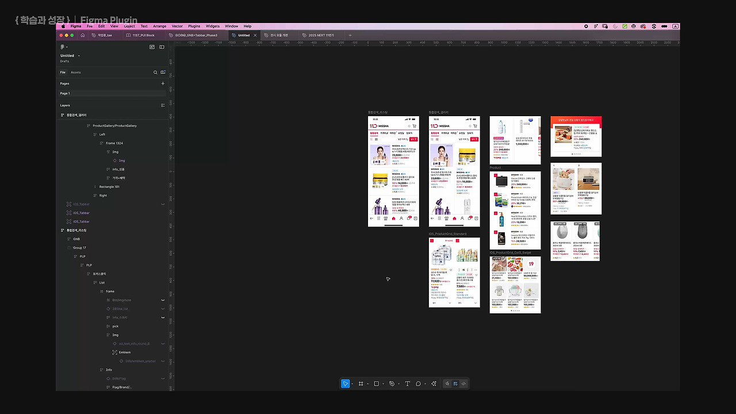Open the Frame tools dropdown arrow
The image size is (736, 414).
[x=367, y=384]
